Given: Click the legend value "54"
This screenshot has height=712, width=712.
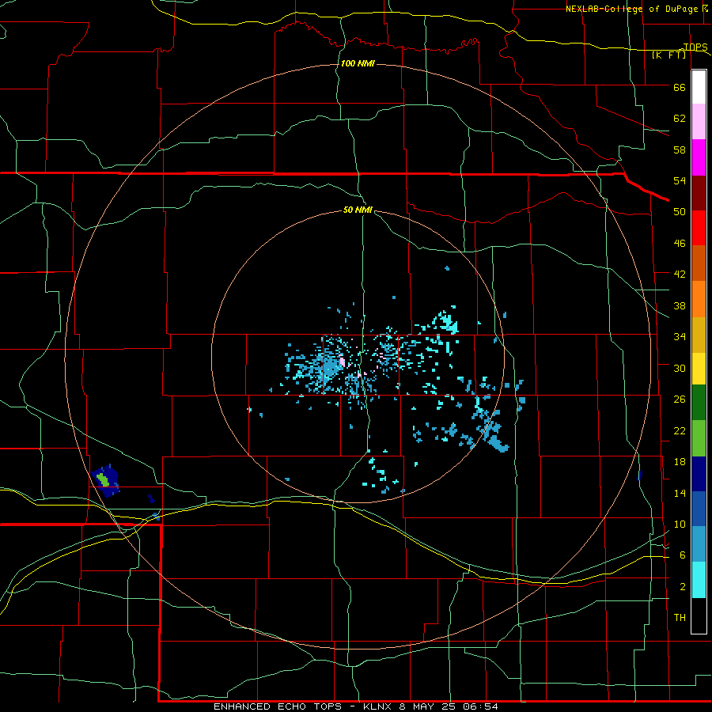Looking at the screenshot, I should point(680,180).
